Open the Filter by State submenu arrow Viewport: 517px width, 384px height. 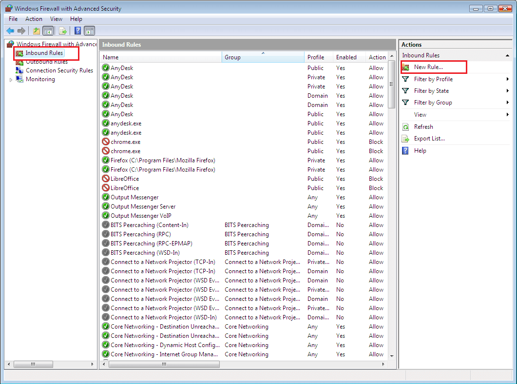click(x=507, y=91)
